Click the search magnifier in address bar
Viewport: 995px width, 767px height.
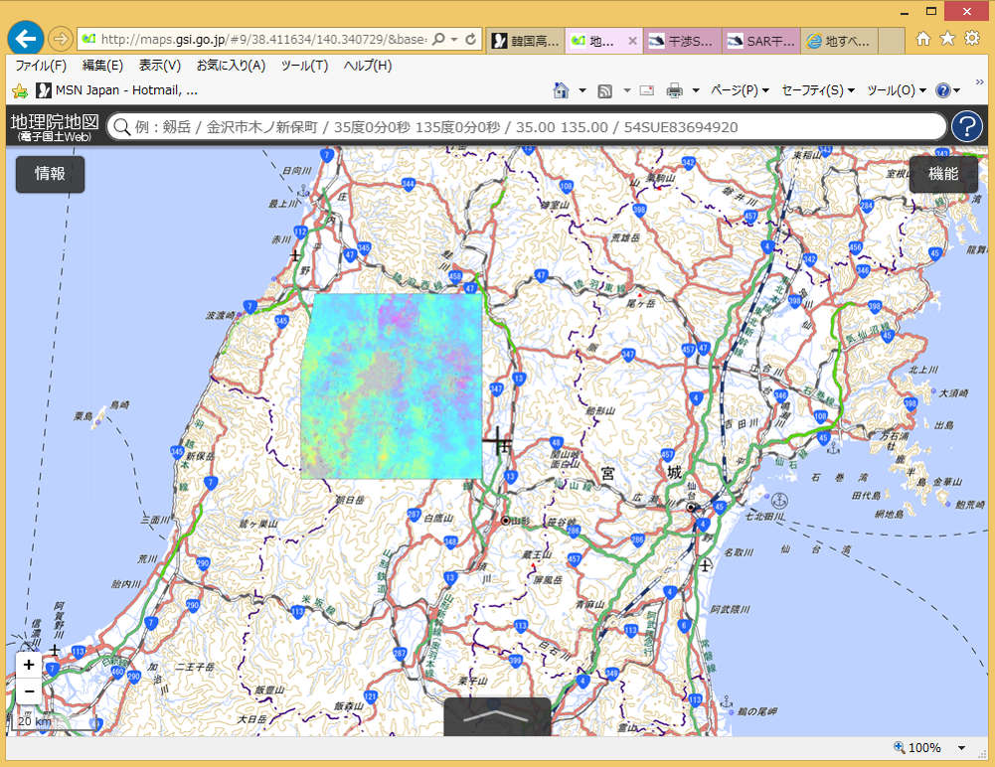click(438, 40)
